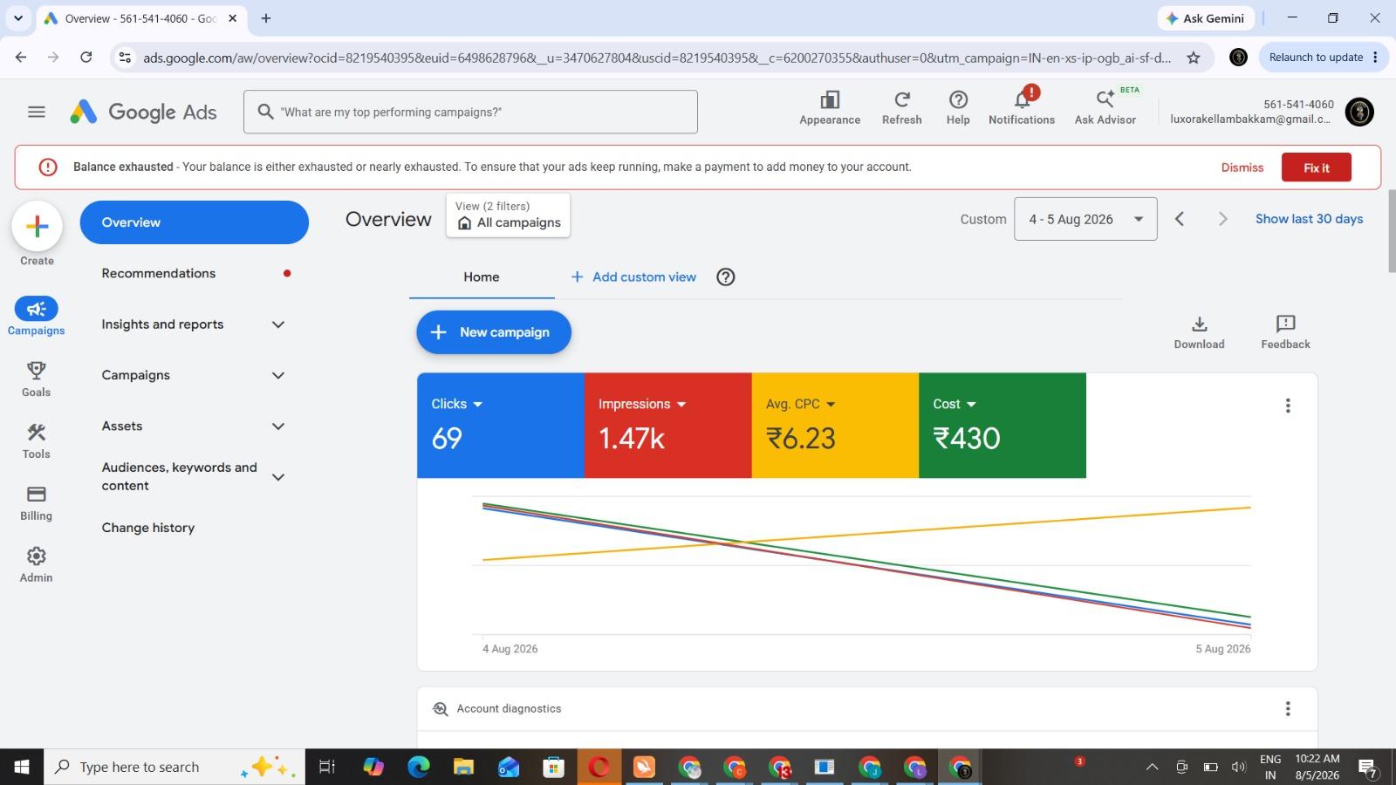Open the Avg. CPC metric dropdown

801,404
